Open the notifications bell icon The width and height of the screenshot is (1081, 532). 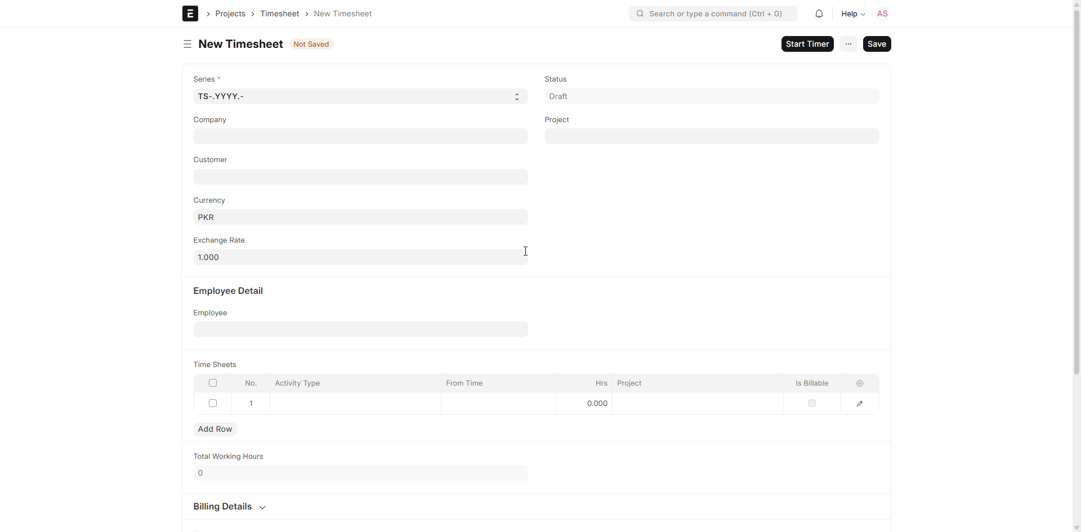tap(819, 14)
